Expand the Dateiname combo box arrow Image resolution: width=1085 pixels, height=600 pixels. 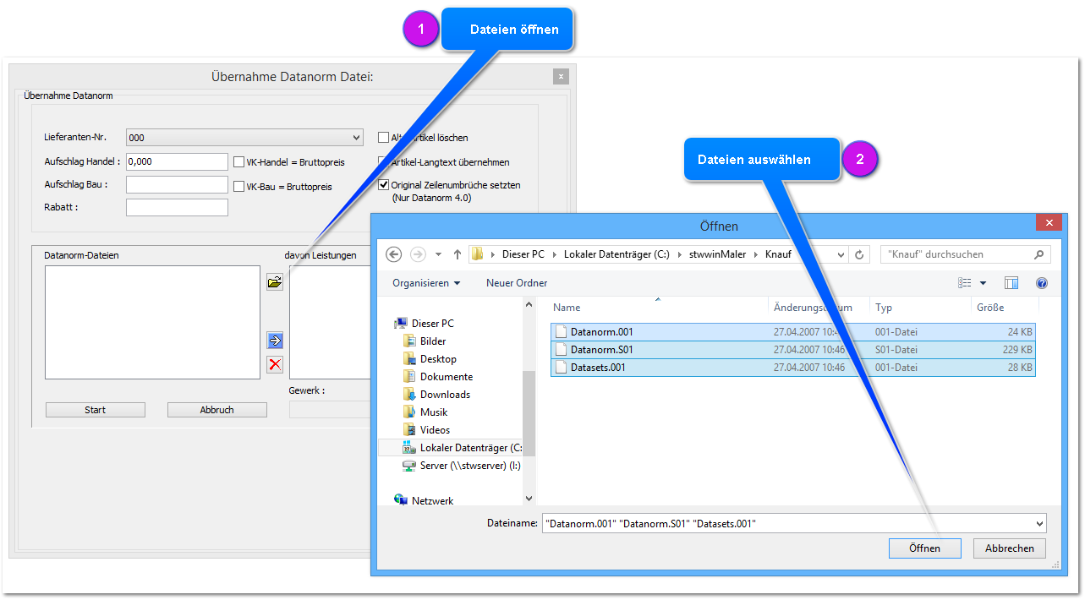pos(1038,523)
